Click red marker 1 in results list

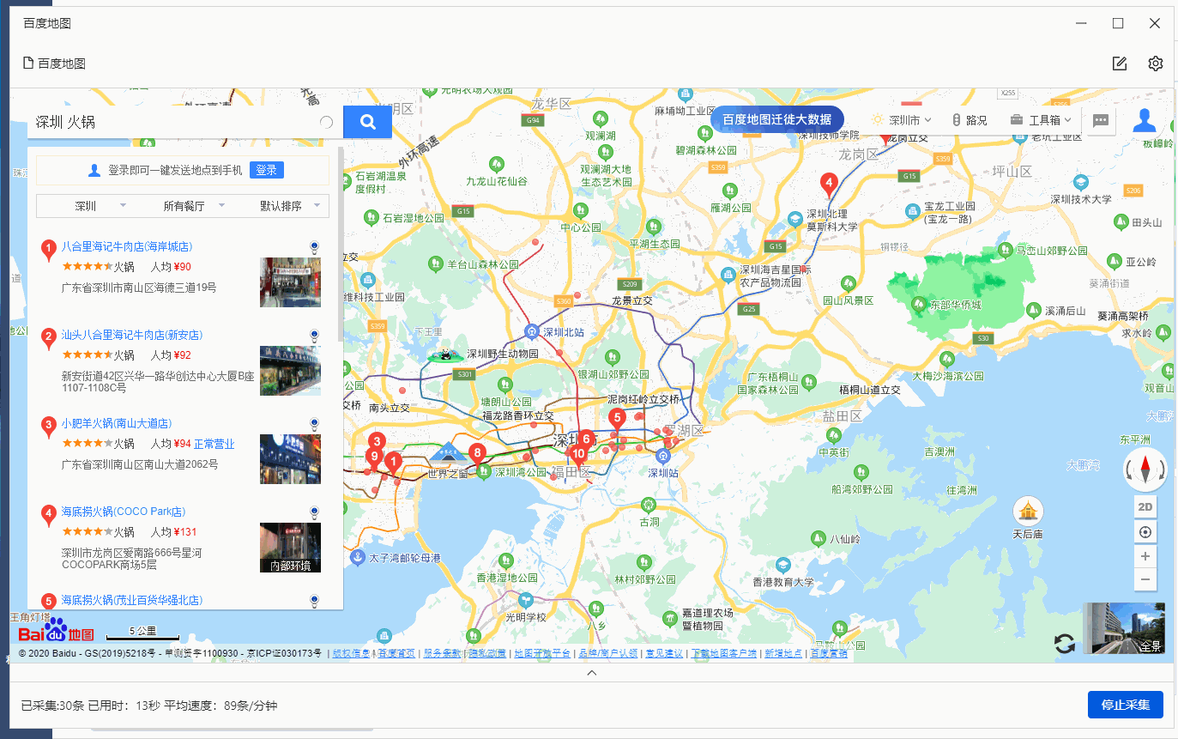point(49,250)
